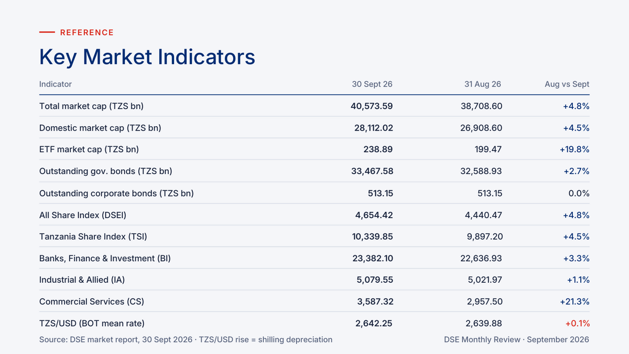
Task: Click the value 38,708.60
Action: click(x=481, y=106)
